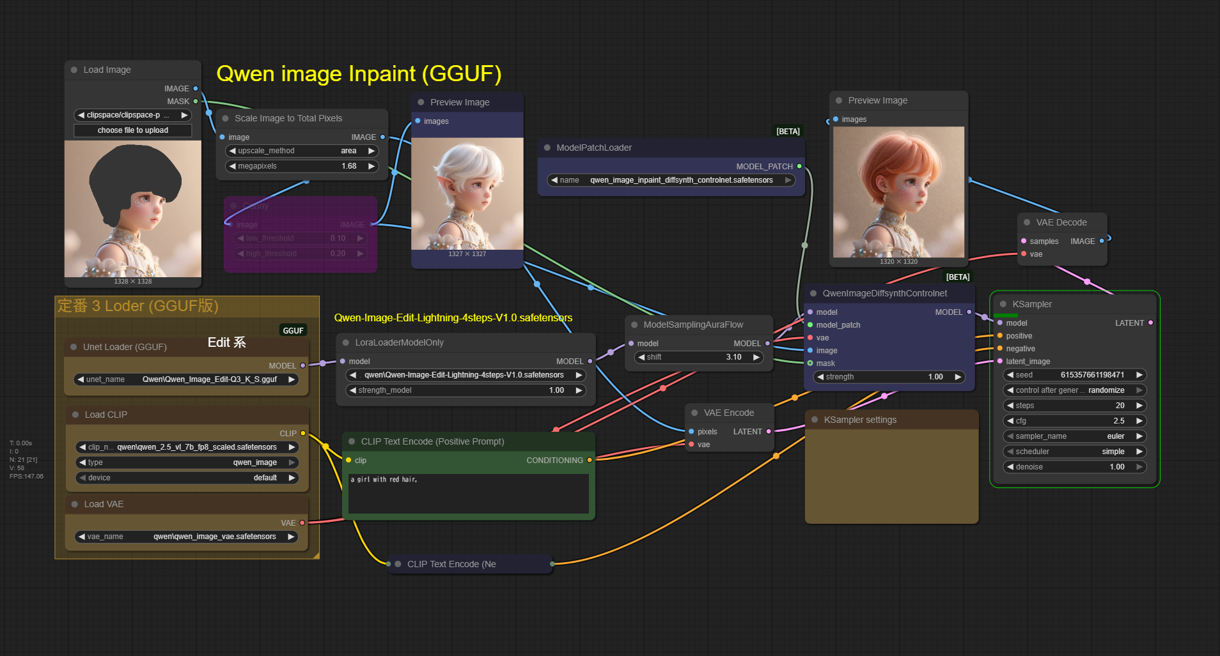
Task: Increase KSampler steps with the right arrow
Action: (1139, 406)
